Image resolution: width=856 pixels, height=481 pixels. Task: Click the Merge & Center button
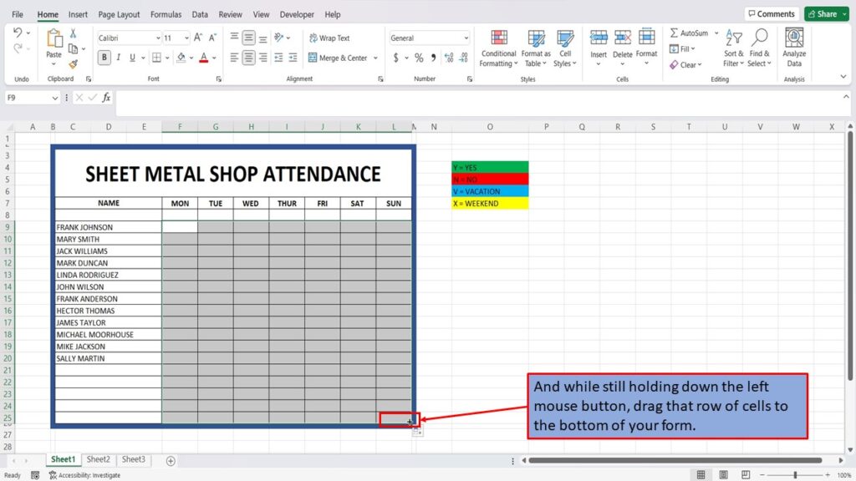pos(343,58)
